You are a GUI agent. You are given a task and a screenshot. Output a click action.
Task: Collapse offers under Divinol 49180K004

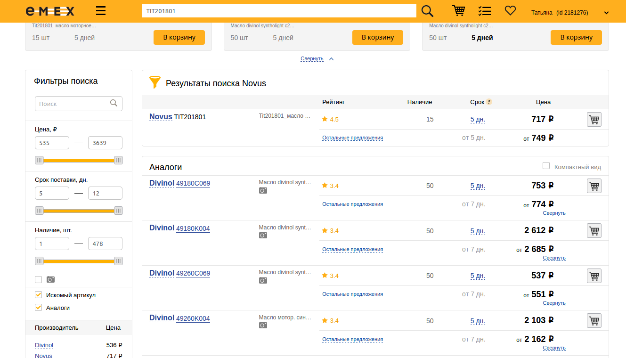(x=554, y=258)
